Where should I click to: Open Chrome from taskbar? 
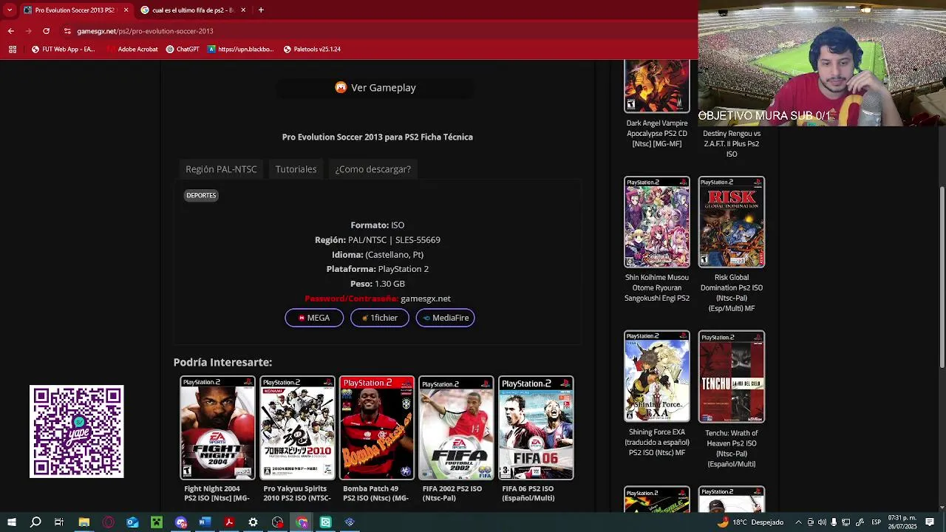coord(302,522)
